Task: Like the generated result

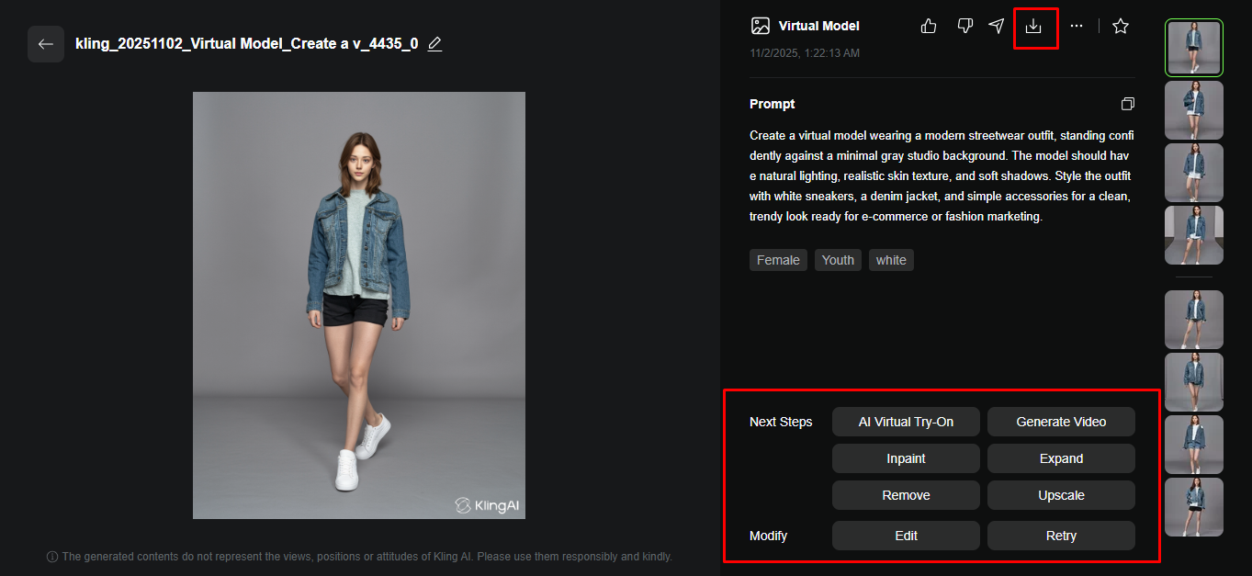Action: tap(928, 26)
